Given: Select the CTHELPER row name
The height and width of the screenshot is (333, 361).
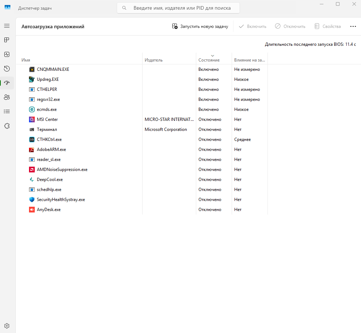Looking at the screenshot, I should click(47, 89).
